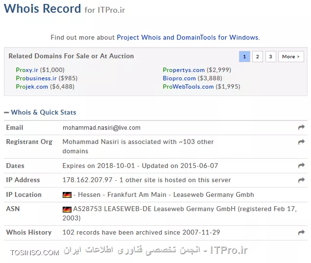Image resolution: width=311 pixels, height=263 pixels.
Task: Click the Mohammad Nasiri associated domains text
Action: tap(138, 146)
